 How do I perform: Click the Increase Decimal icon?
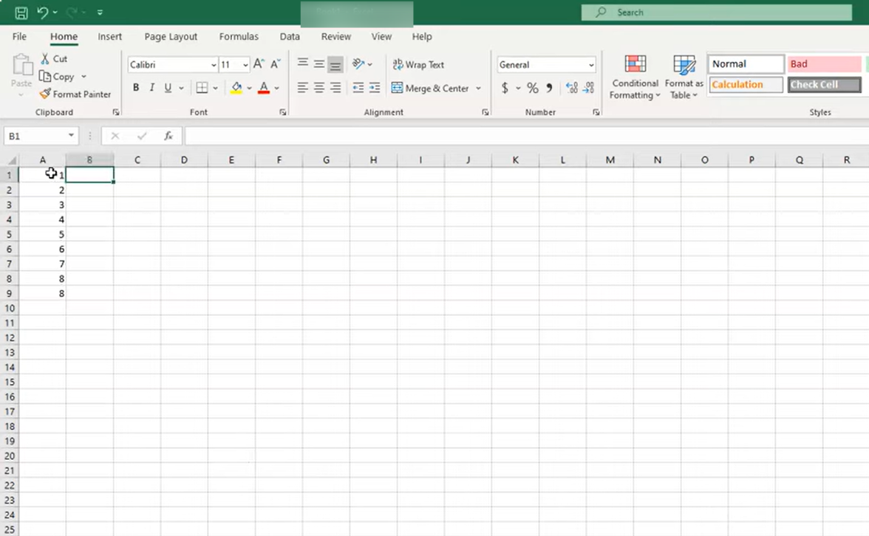[571, 88]
